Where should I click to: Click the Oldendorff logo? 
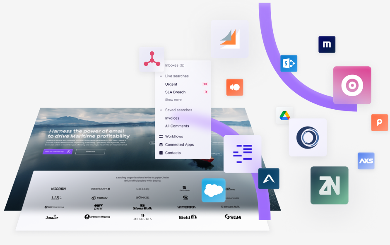(x=101, y=189)
